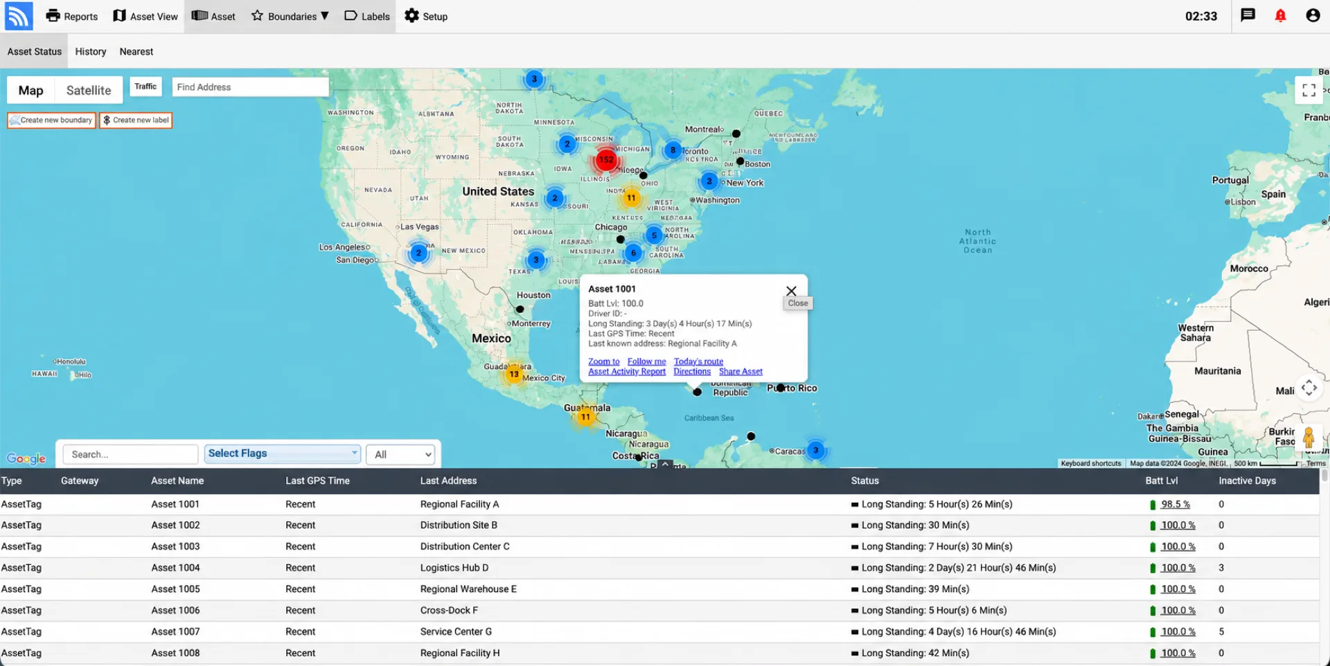
Task: Click the Follow me link
Action: pos(646,361)
